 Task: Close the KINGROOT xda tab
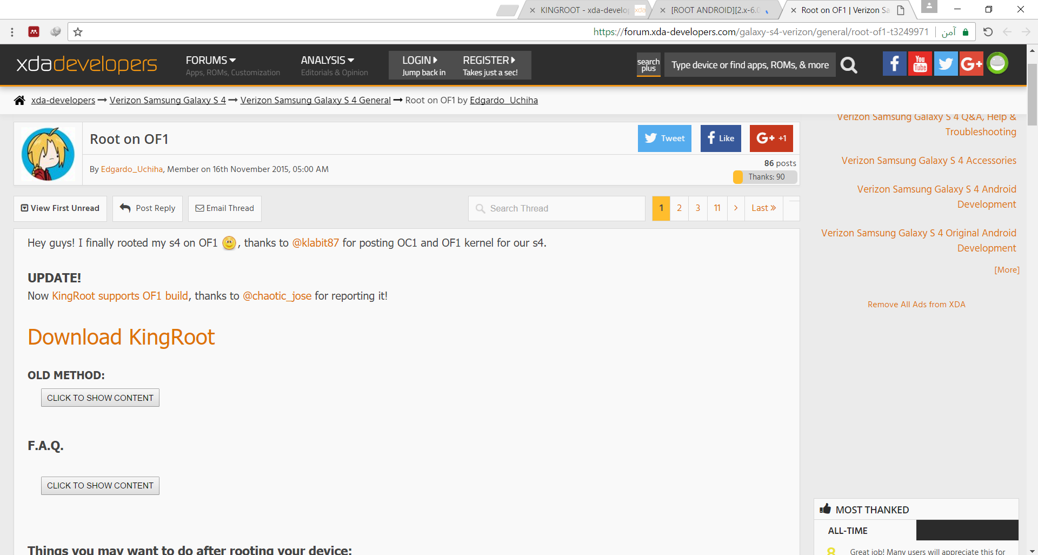click(x=533, y=10)
